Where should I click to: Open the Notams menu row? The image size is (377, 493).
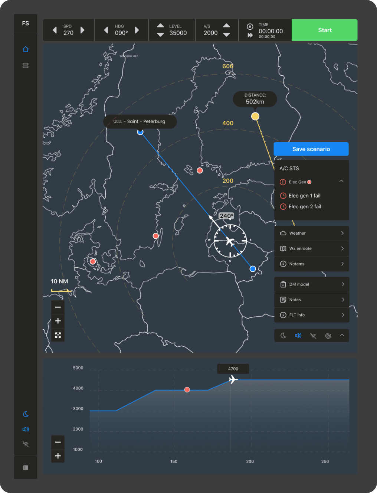point(312,264)
